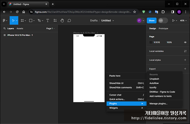Viewport: 190px width, 124px height.
Task: Click the Google Translate extension icon
Action: click(156, 12)
